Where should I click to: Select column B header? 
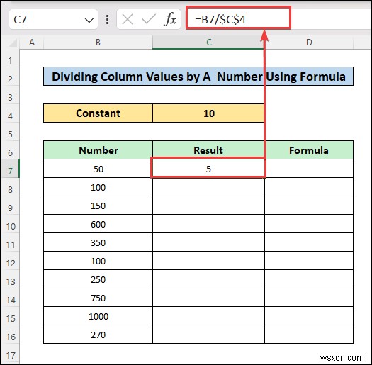click(98, 43)
